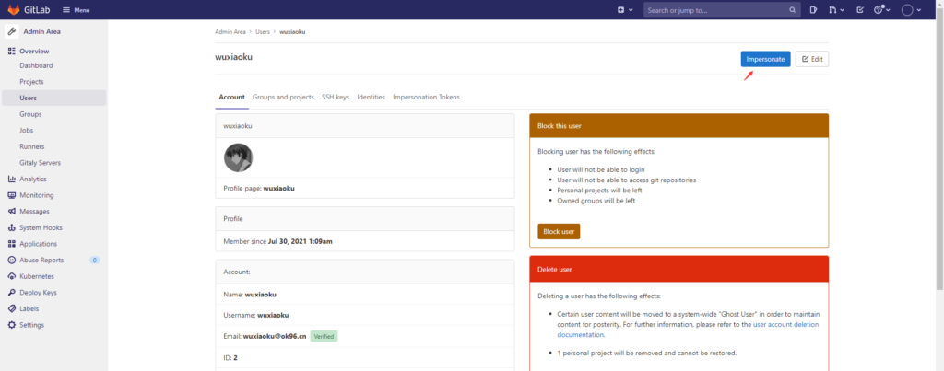Open the issues icon in top bar
944x371 pixels.
coord(814,10)
